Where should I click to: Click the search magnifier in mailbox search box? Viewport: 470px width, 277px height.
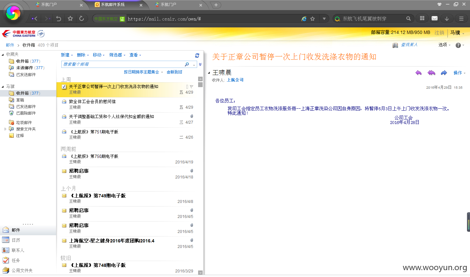[x=187, y=64]
